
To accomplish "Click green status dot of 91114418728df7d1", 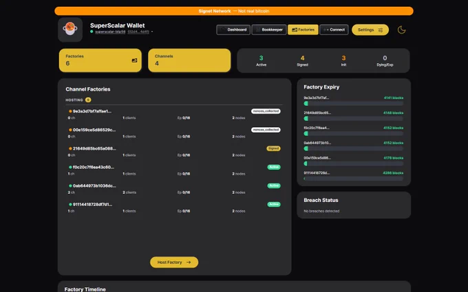I will pos(70,205).
